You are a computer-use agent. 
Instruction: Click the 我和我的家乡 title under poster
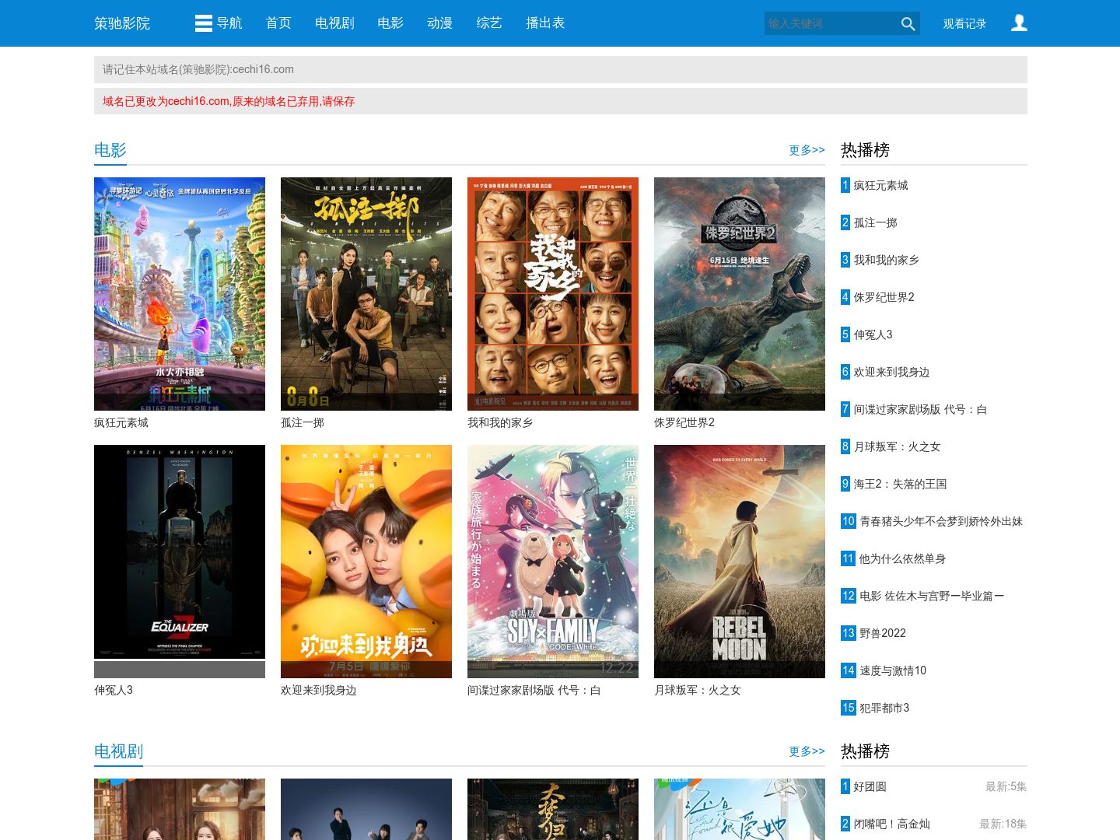pos(500,422)
